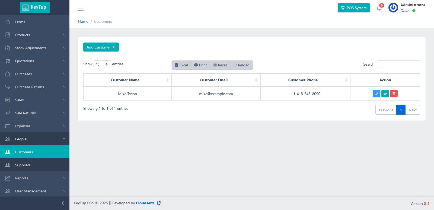Viewport: 434px width, 210px height.
Task: Click the Administrator power avatar icon
Action: tap(393, 8)
